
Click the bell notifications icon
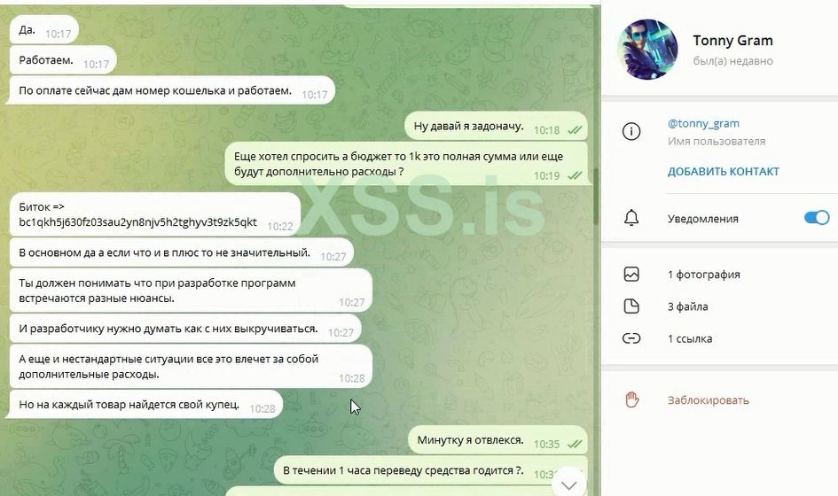(x=631, y=218)
